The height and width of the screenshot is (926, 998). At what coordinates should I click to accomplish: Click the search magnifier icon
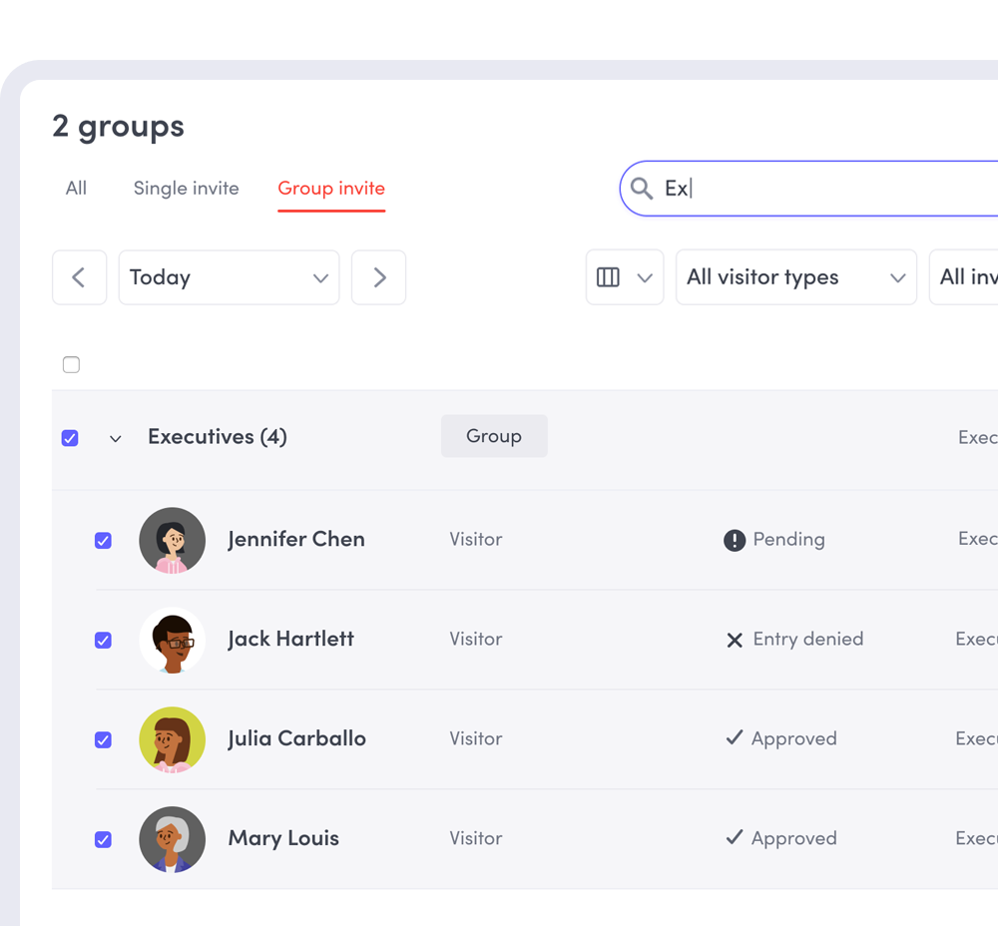(641, 189)
